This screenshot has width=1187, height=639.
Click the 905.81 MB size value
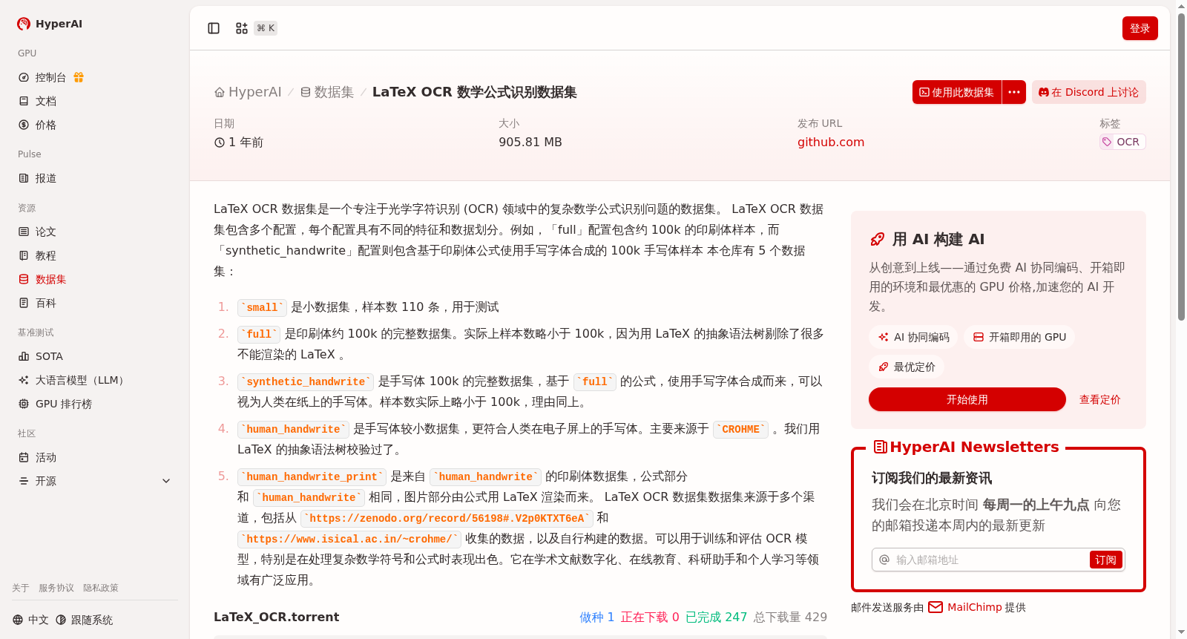(x=530, y=142)
